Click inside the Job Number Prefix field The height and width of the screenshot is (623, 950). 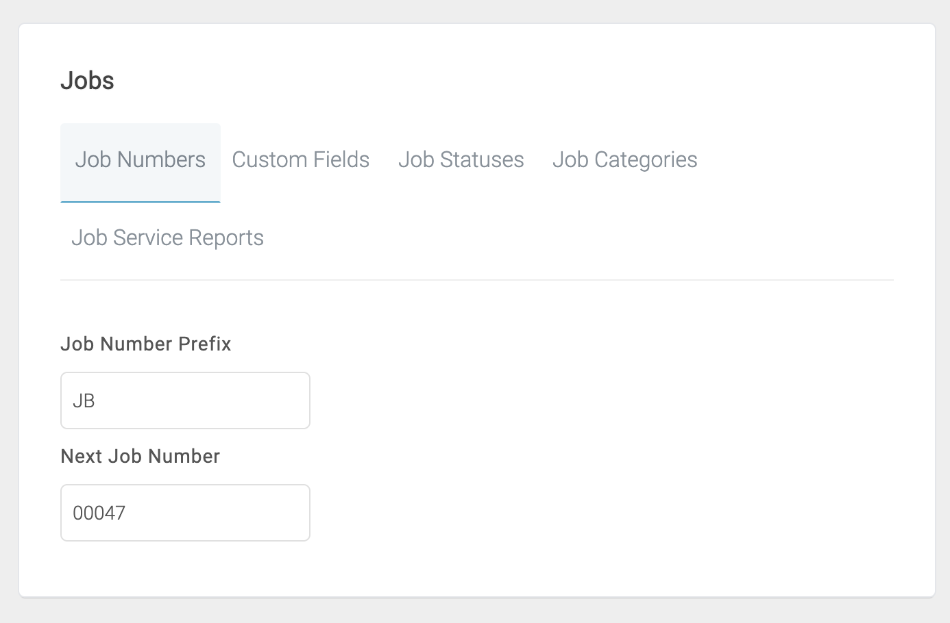coord(184,400)
